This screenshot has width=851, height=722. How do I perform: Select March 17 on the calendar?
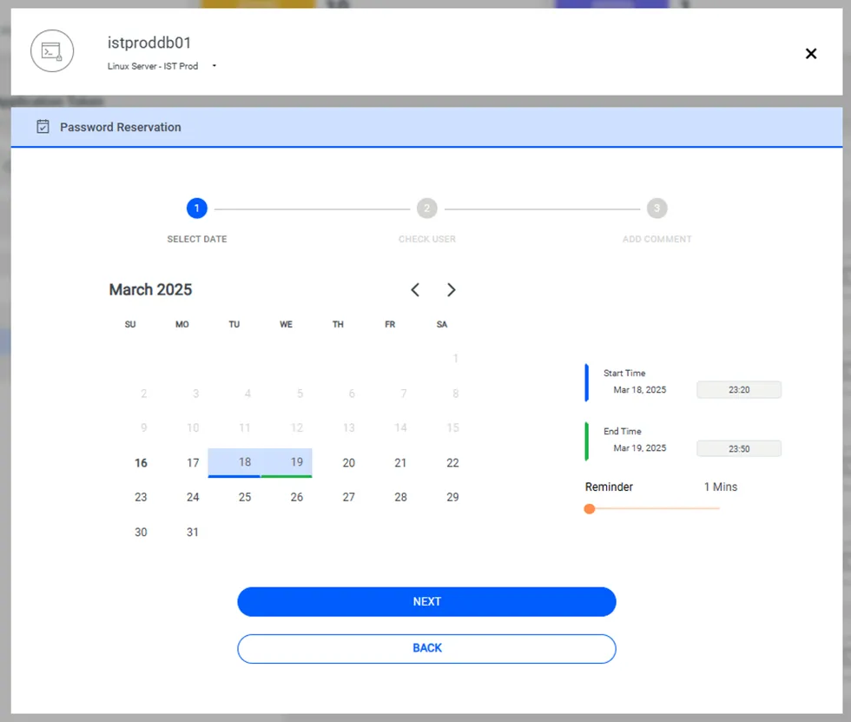193,463
